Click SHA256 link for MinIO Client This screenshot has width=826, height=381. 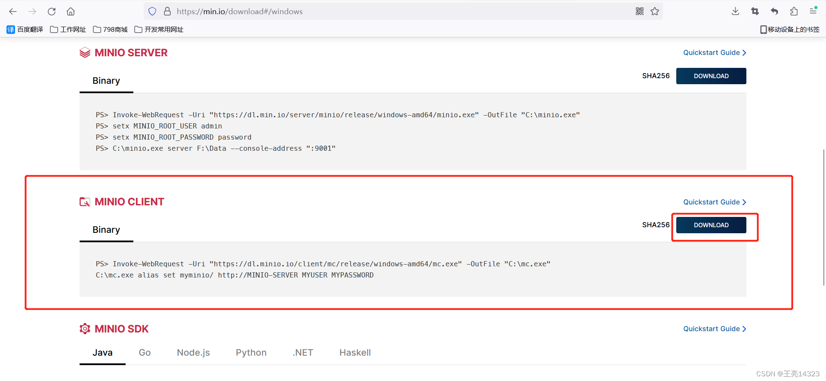(x=656, y=225)
